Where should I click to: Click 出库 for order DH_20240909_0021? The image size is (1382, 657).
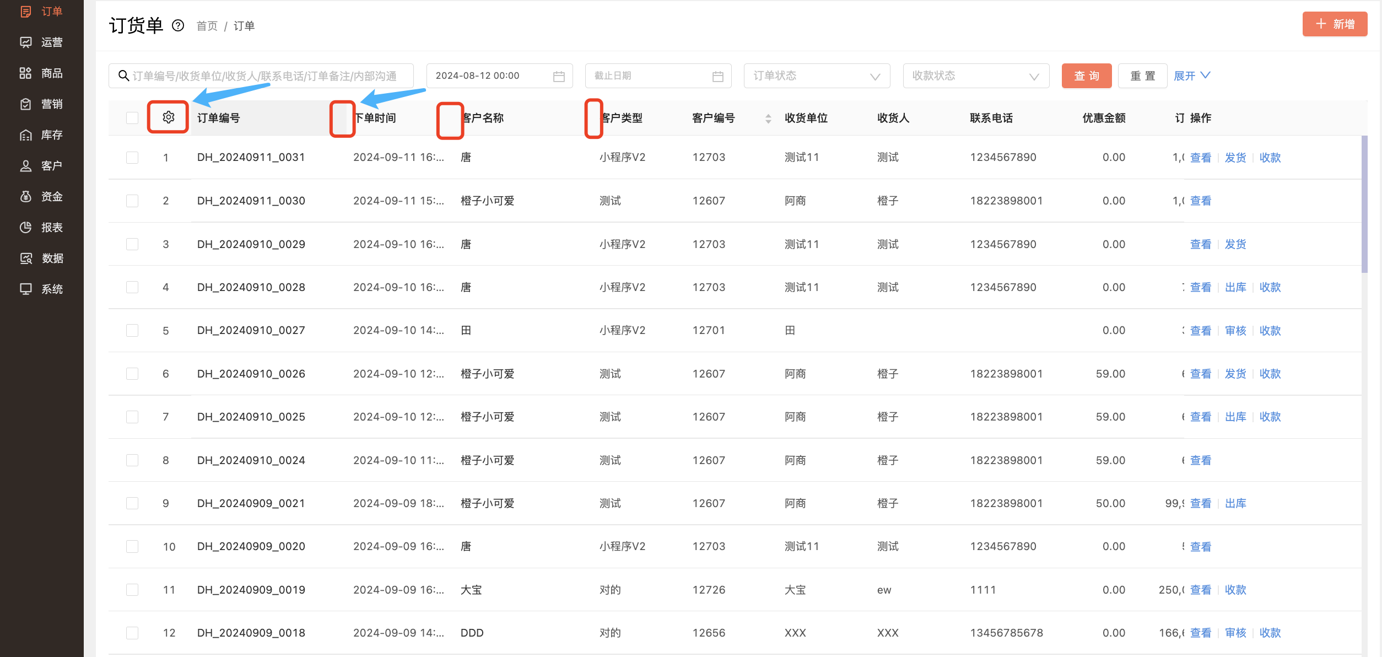pos(1235,503)
